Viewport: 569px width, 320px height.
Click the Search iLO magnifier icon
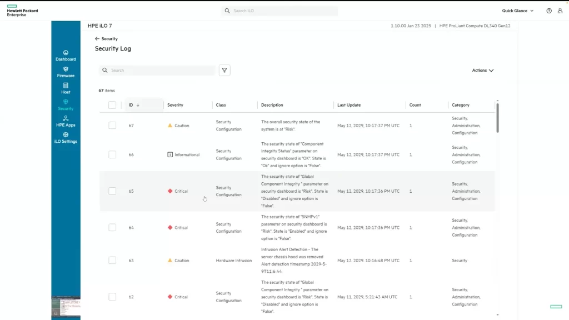click(x=227, y=11)
